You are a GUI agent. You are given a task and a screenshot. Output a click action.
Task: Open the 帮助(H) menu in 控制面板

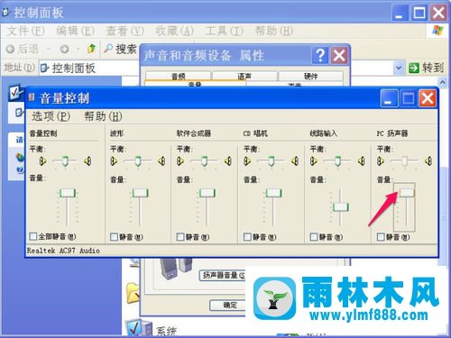point(274,31)
